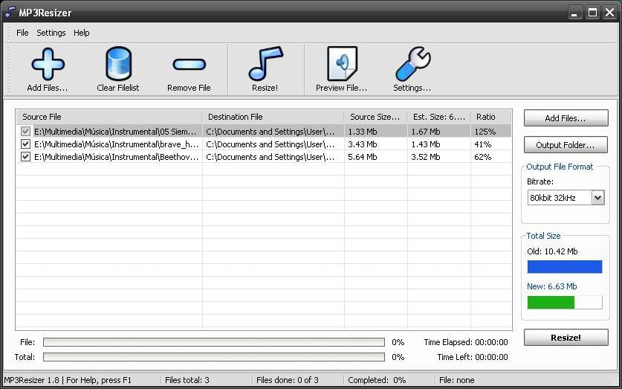Click MP3Resizer 1.8 help status text
This screenshot has width=622, height=389.
point(68,380)
